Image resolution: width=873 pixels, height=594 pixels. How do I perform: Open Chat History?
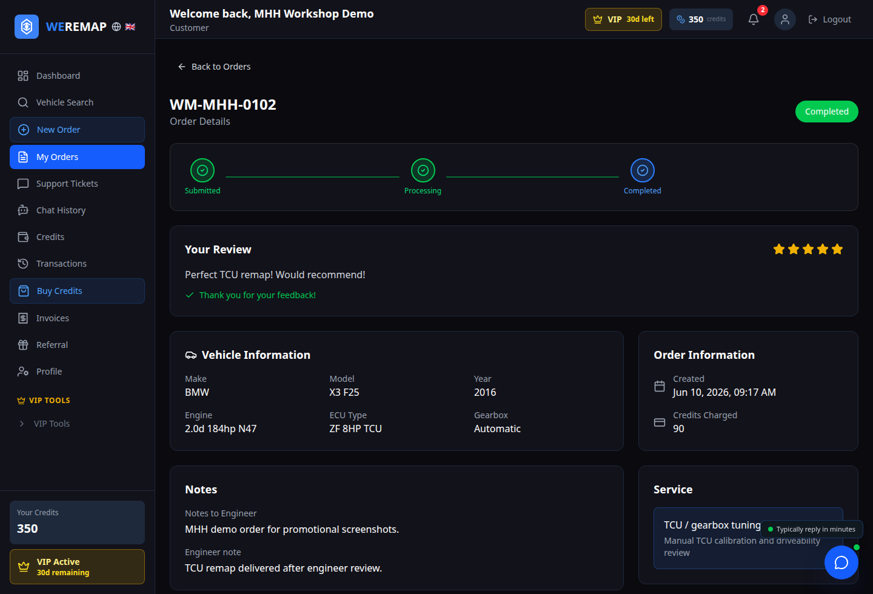pyautogui.click(x=77, y=210)
